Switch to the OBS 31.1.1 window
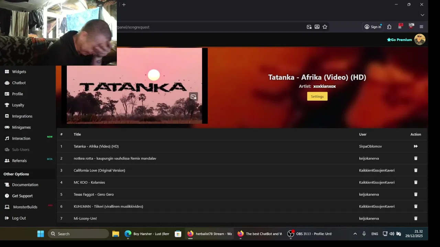The image size is (440, 247). (x=310, y=234)
